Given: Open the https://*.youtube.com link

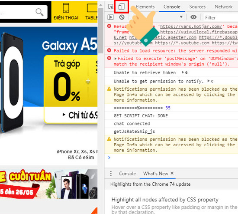Looking at the screenshot, I should [x=182, y=43].
